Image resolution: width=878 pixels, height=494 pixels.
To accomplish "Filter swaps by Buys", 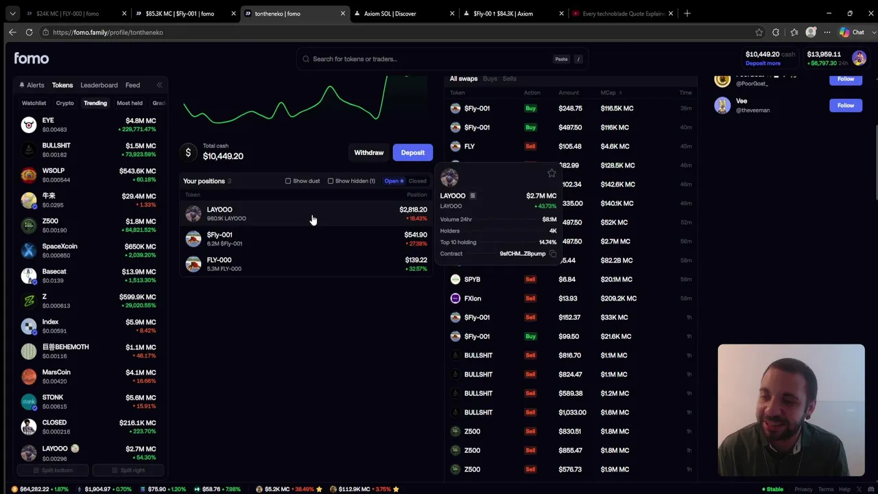I will coord(490,79).
